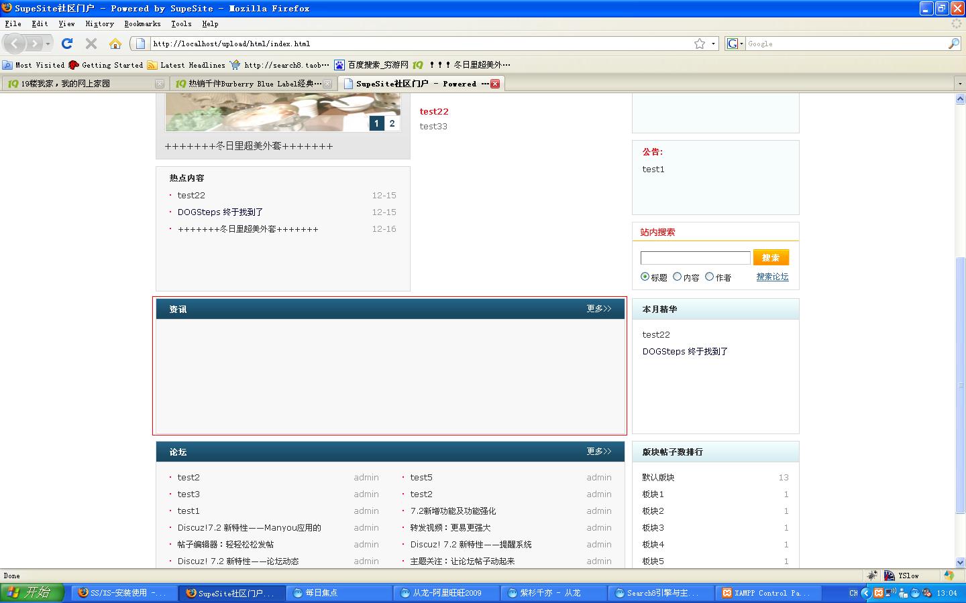Open the 转发视频：更易更强大 post
The height and width of the screenshot is (603, 966).
click(x=450, y=527)
